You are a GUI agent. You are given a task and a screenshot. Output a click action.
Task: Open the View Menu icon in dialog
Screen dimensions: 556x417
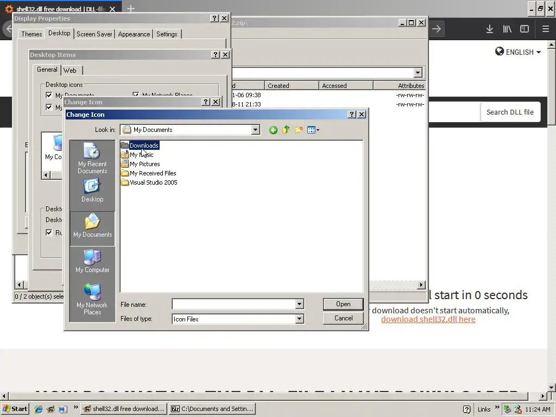(x=313, y=130)
